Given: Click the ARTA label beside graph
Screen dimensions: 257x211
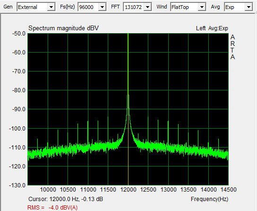Looking at the screenshot, I should pos(232,47).
